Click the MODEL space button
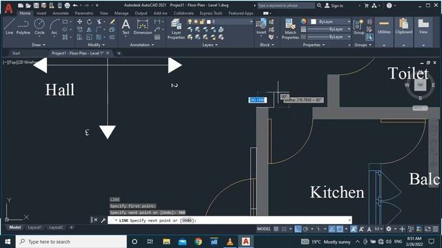 (264, 229)
